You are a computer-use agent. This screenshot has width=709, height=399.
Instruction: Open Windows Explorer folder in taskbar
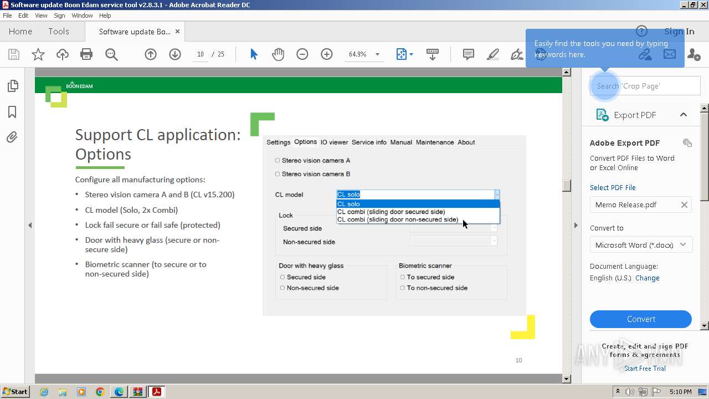coord(63,392)
